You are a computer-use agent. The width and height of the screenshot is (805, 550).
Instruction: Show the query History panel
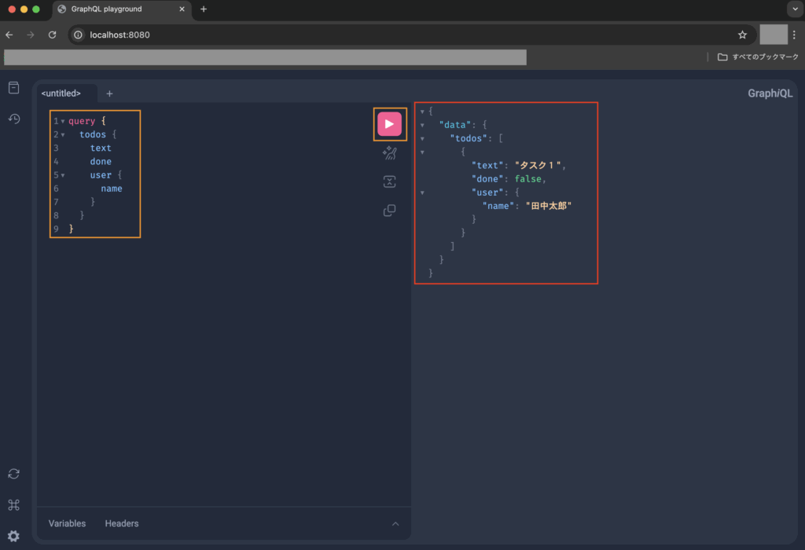pyautogui.click(x=13, y=119)
